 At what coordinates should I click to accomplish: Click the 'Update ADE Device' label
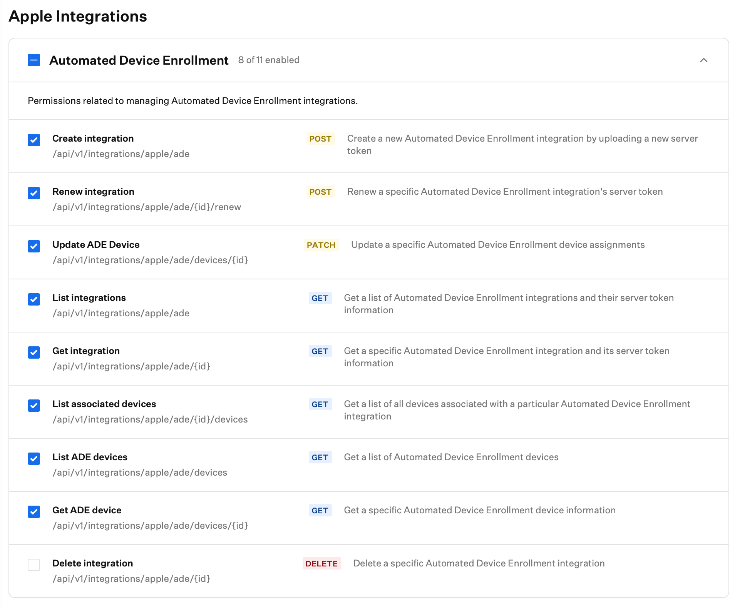(96, 245)
